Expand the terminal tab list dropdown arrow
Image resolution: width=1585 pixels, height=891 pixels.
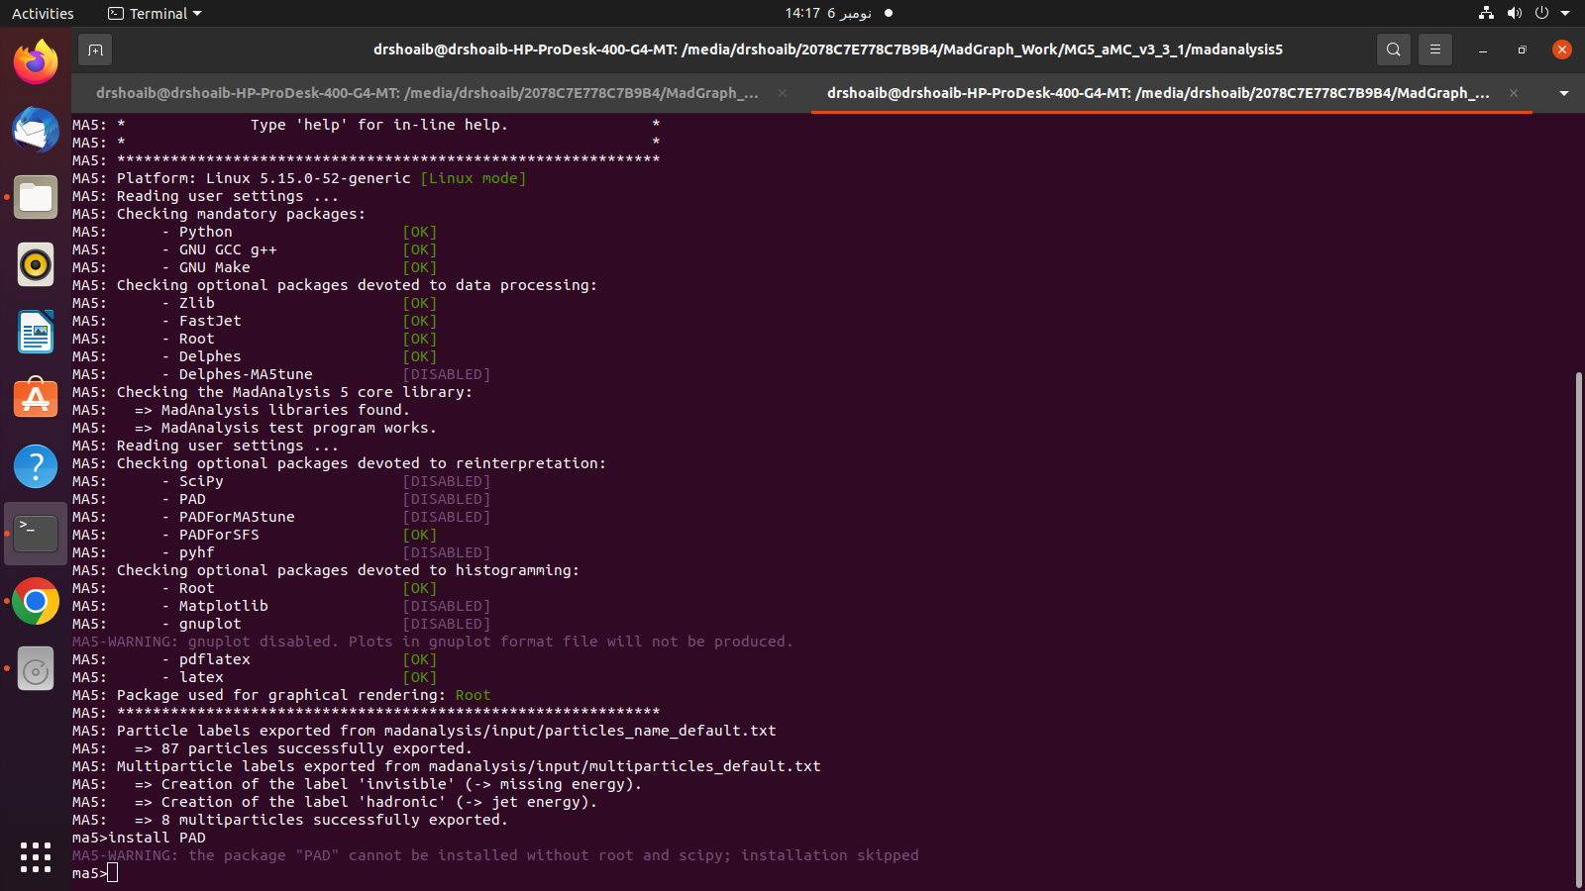[x=1564, y=93]
